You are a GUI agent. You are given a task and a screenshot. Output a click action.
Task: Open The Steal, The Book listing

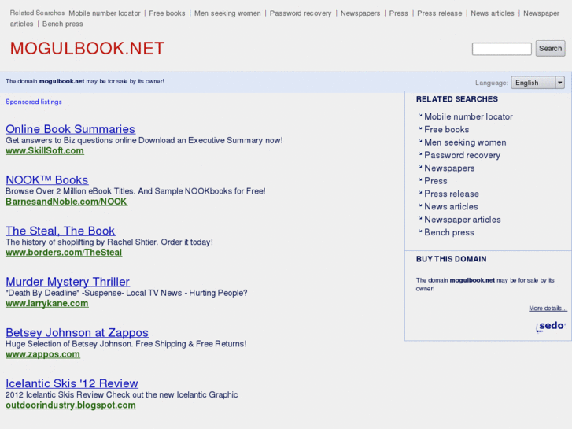[x=61, y=231]
